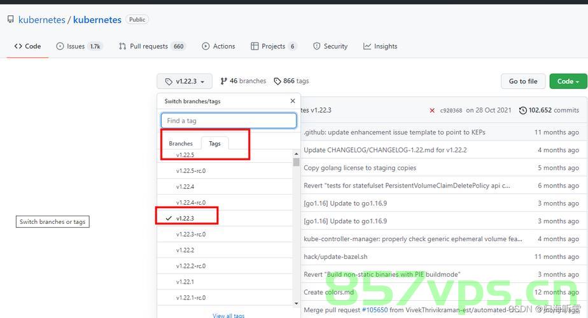Open pull request #105650 link
Screen dimensions: 588x318
point(375,310)
